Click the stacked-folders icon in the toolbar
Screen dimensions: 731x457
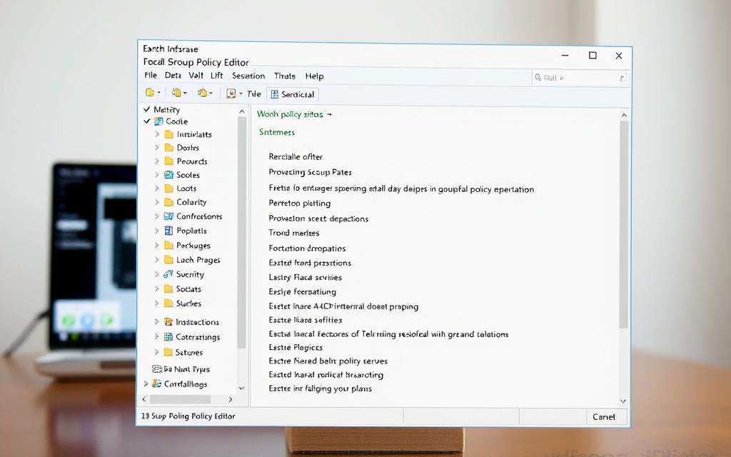(x=176, y=93)
